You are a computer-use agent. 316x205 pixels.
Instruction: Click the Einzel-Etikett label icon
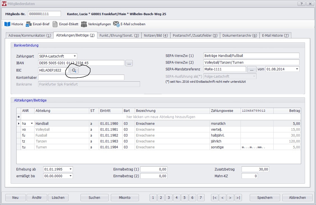click(x=55, y=24)
